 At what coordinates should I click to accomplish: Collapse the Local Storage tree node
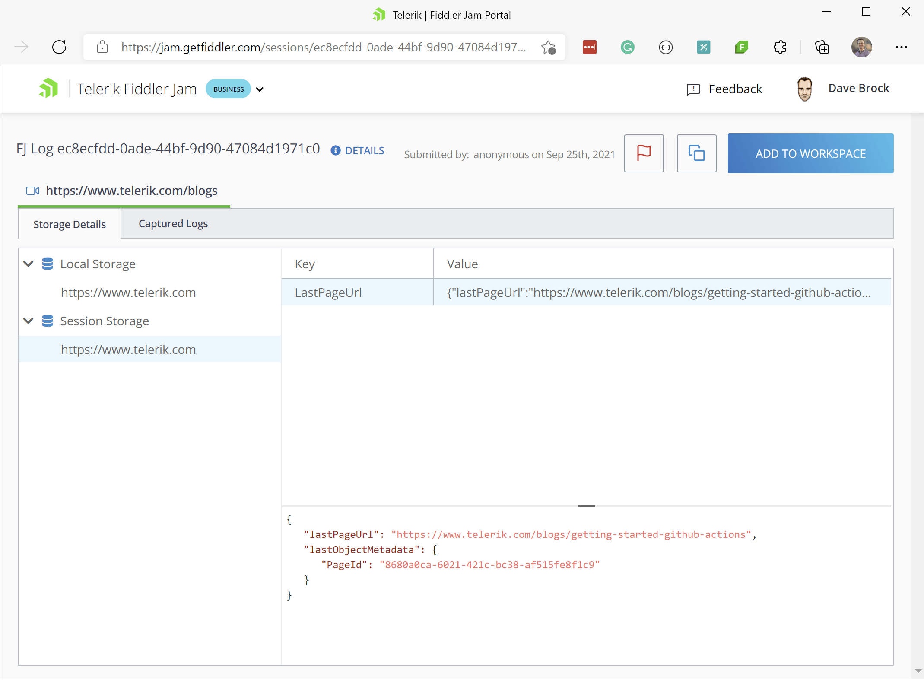pyautogui.click(x=29, y=264)
